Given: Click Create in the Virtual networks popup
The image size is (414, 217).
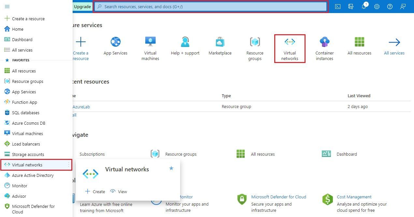Looking at the screenshot, I should [x=95, y=192].
